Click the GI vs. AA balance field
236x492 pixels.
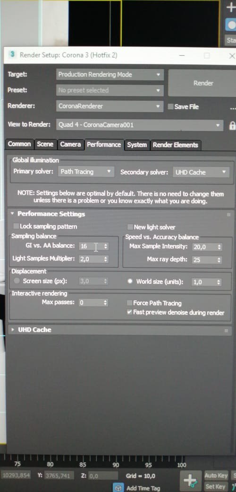[91, 246]
